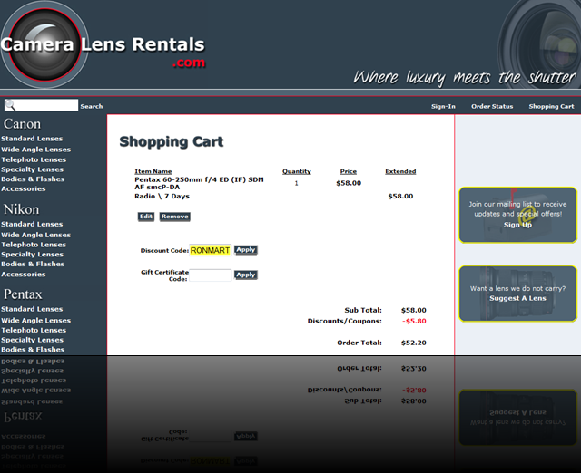Edit the Pentax 60-250mm cart item
Screen dimensions: 581x473
146,217
